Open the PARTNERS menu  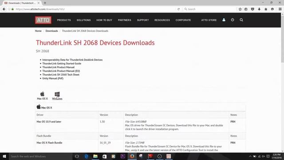coord(124,20)
